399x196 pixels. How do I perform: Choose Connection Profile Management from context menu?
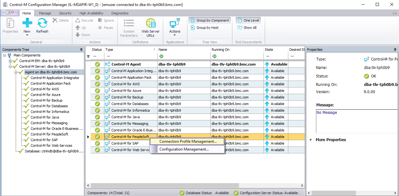click(188, 141)
